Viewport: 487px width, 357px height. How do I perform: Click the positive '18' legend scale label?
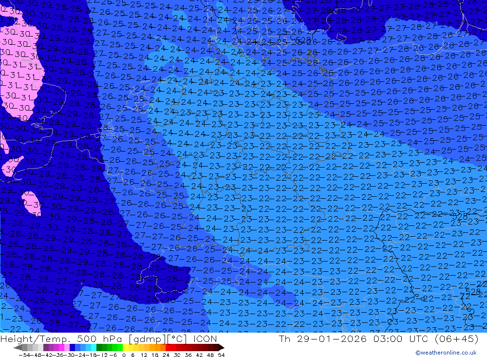pyautogui.click(x=155, y=355)
